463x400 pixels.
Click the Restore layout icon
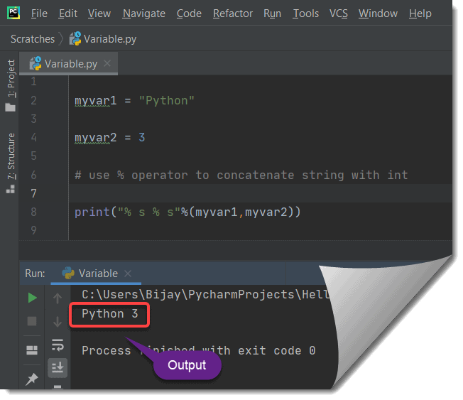(x=32, y=350)
